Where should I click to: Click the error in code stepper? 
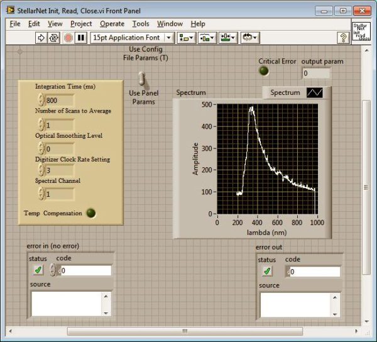52,270
